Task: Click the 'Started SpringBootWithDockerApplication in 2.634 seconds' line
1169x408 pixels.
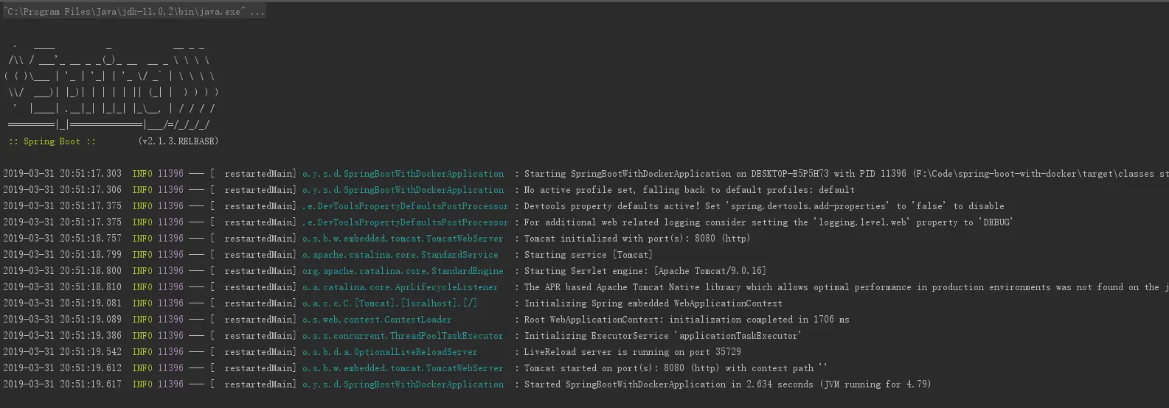Action: coord(727,384)
